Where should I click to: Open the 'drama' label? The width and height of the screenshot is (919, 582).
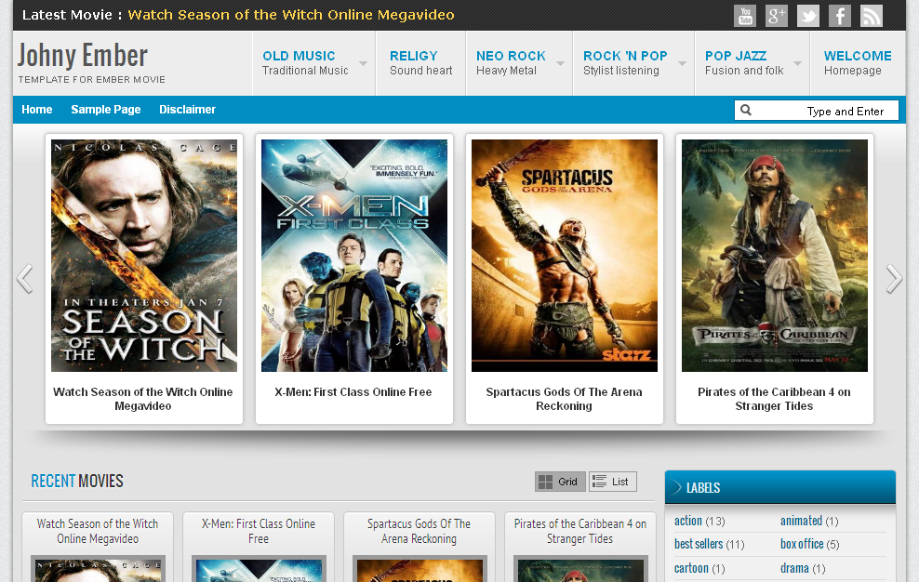click(794, 568)
